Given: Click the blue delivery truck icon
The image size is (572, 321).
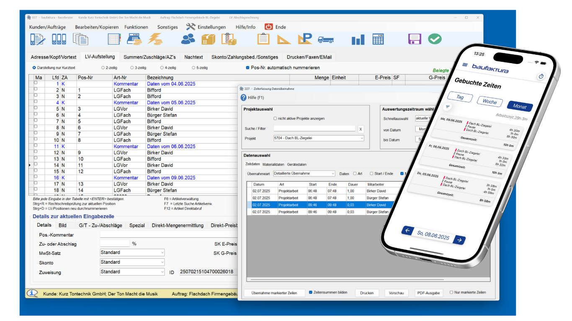Looking at the screenshot, I should [x=326, y=40].
